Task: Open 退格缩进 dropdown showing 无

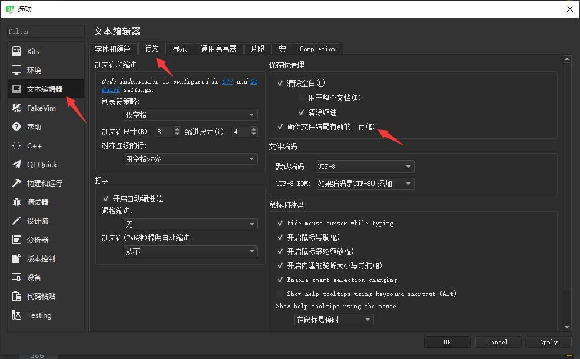Action: (191, 224)
